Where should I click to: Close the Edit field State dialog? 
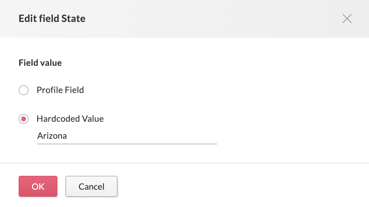pyautogui.click(x=347, y=19)
